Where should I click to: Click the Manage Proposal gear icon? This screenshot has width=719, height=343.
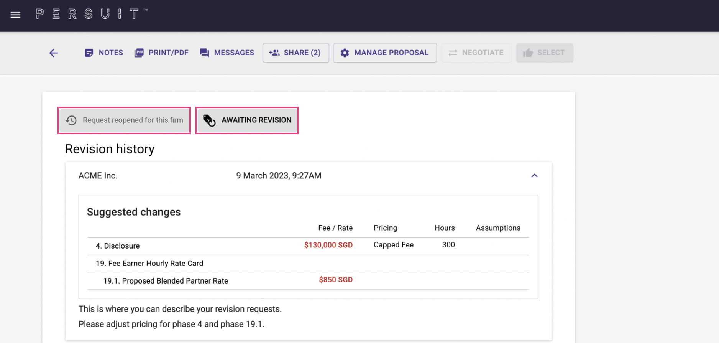click(x=345, y=53)
